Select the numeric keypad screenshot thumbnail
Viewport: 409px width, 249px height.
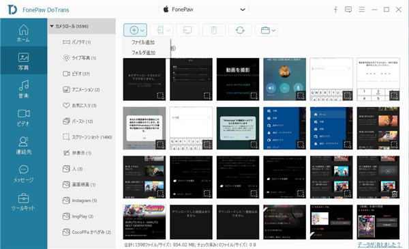(378, 79)
